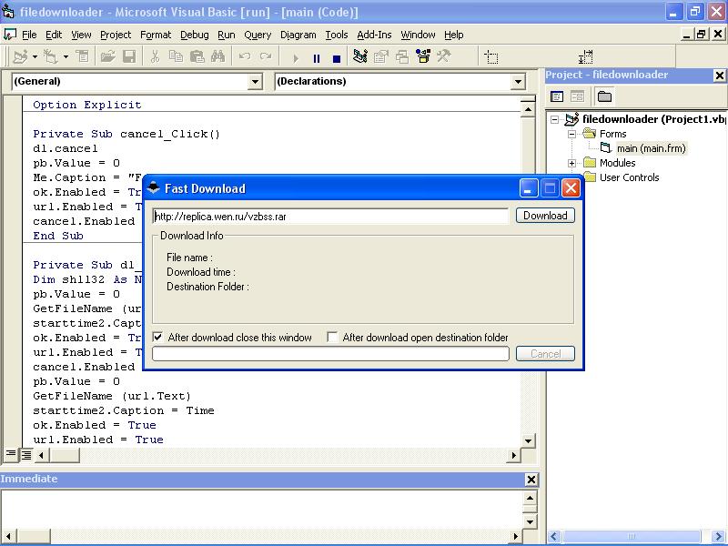Open the (General) object dropdown
Image resolution: width=728 pixels, height=546 pixels.
255,82
